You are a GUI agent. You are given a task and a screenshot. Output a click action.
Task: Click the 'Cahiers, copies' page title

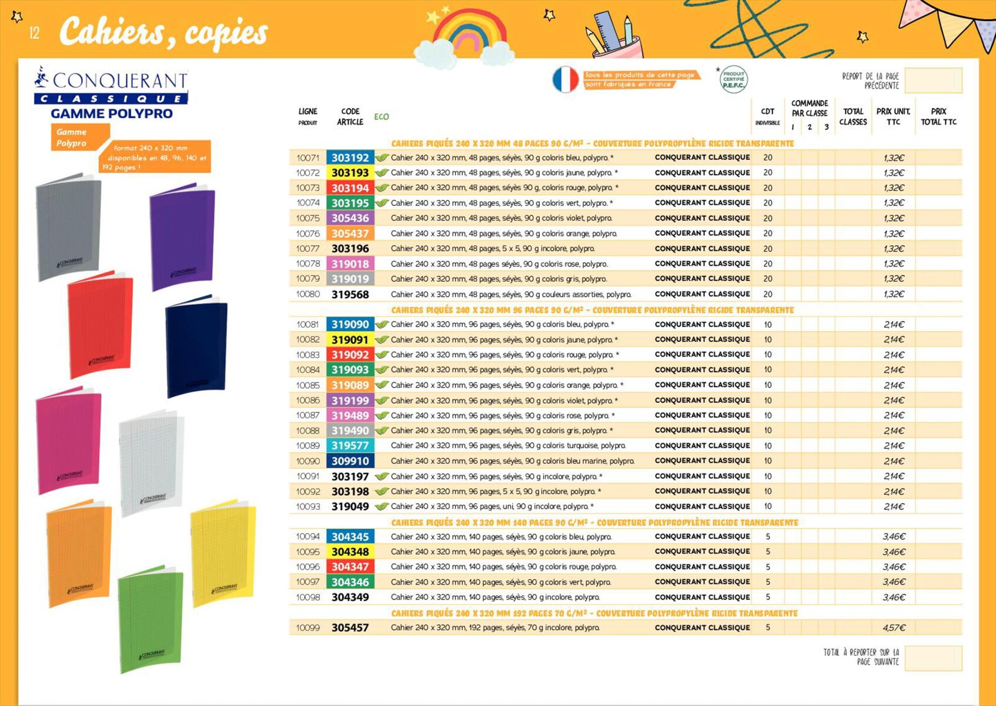[163, 32]
